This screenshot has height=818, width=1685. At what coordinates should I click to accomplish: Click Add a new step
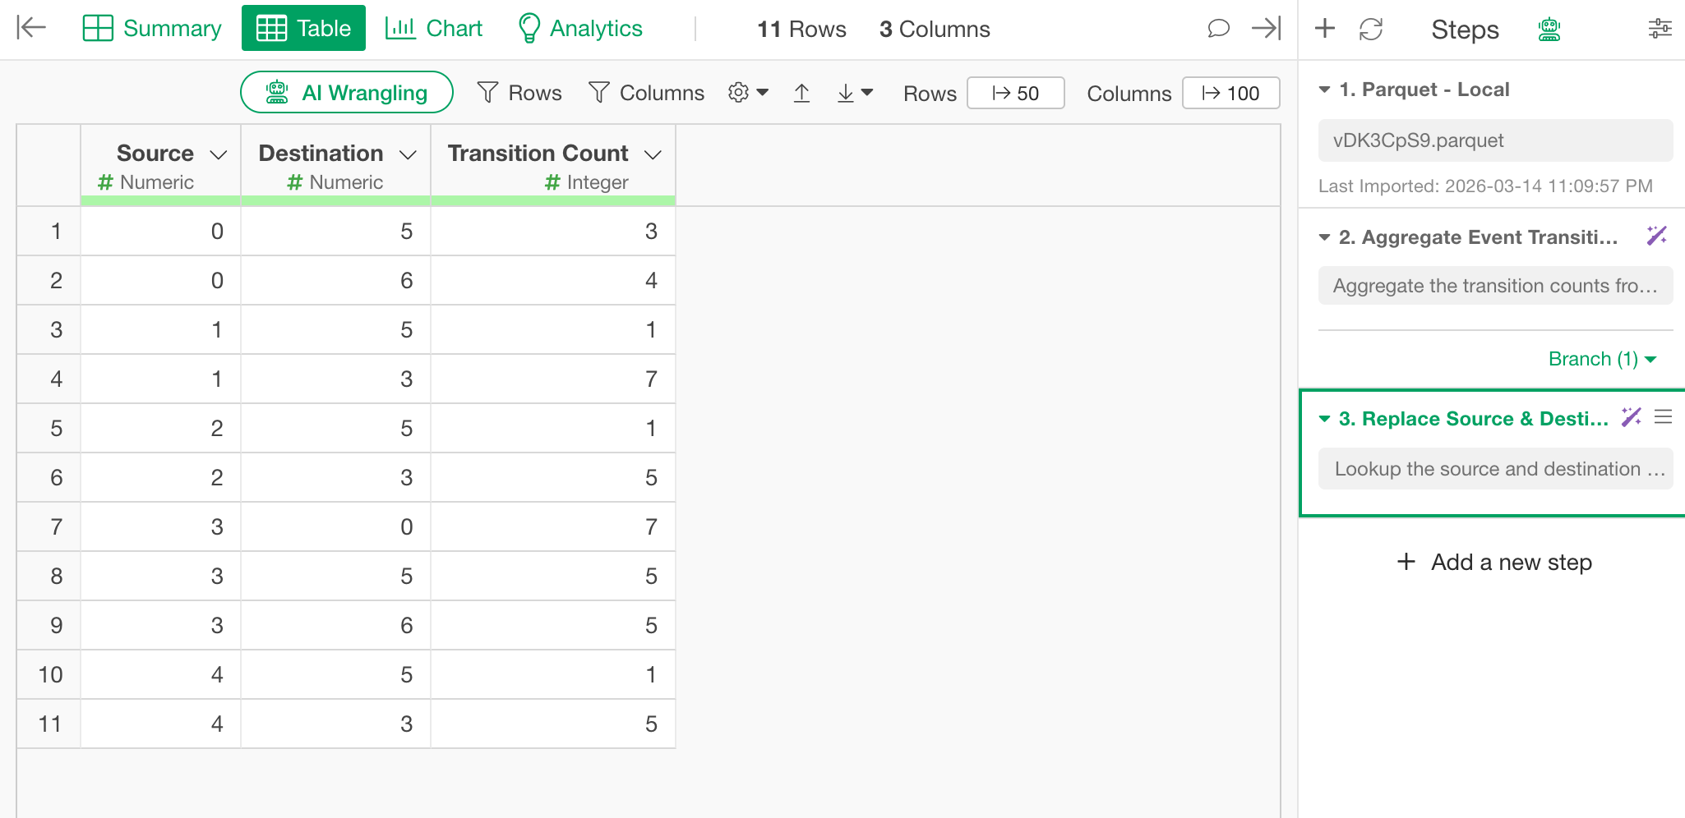pos(1494,562)
